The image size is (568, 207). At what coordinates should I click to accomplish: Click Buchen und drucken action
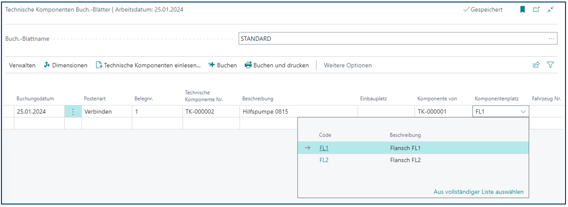coord(277,65)
